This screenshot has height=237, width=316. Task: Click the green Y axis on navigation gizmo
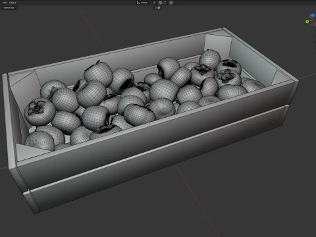point(307,22)
